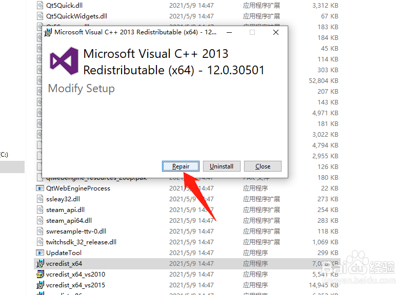The image size is (419, 295).
Task: Click the 52,804 KB size value
Action: coord(323,80)
